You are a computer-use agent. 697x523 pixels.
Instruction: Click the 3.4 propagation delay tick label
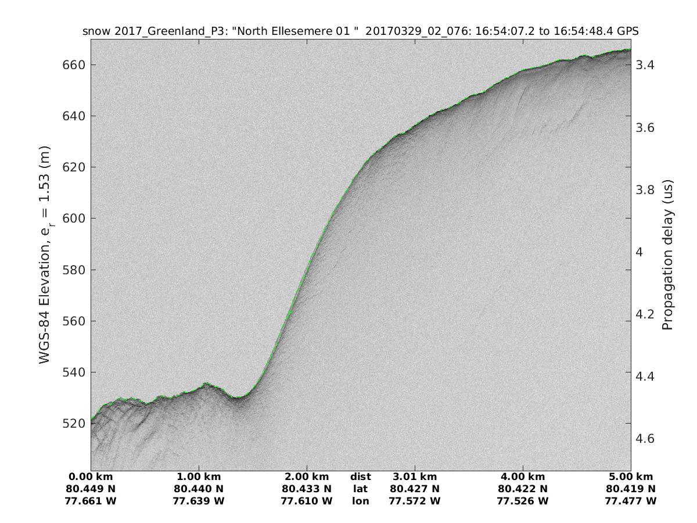click(x=646, y=65)
